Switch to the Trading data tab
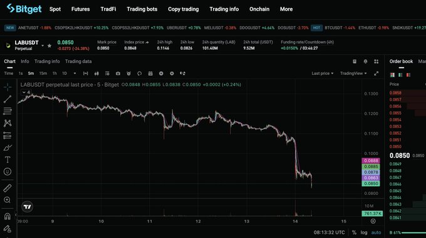The image size is (426, 238). (78, 61)
